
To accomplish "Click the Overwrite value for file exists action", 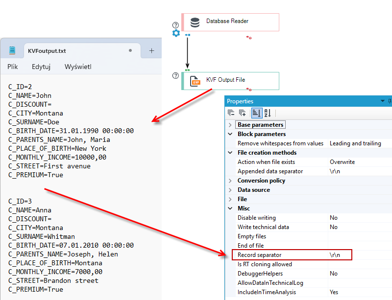I will [342, 162].
